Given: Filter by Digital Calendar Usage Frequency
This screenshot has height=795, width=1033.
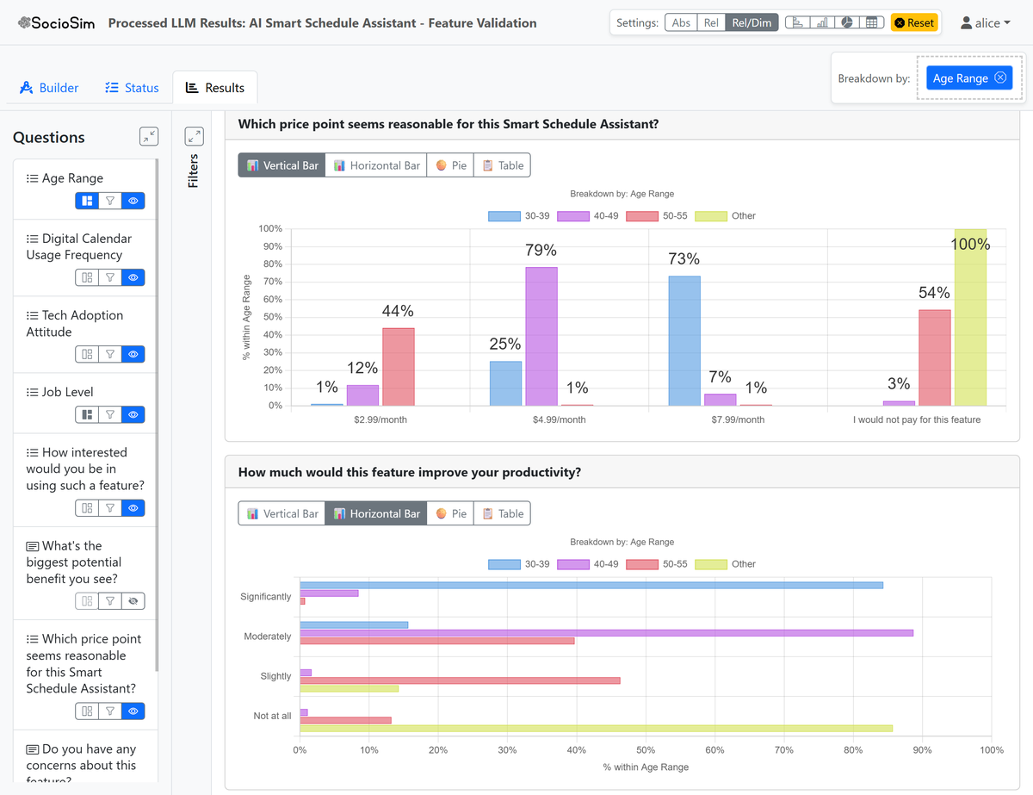Looking at the screenshot, I should (x=110, y=277).
